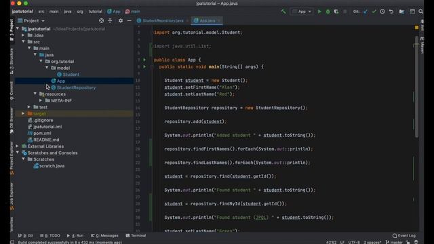Image resolution: width=434 pixels, height=244 pixels.
Task: Click the Git rollback arrow icon
Action: tap(391, 12)
